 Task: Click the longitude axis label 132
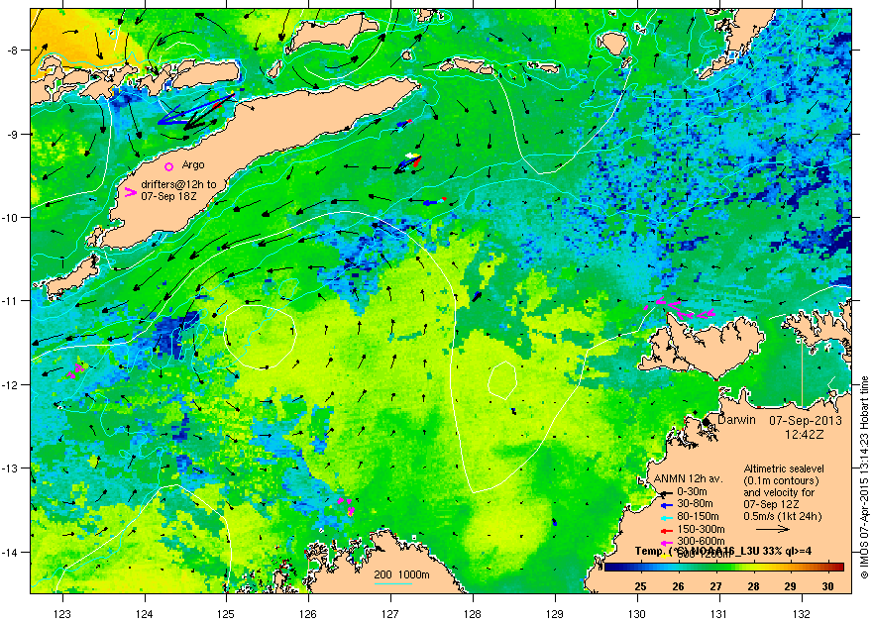coord(802,614)
